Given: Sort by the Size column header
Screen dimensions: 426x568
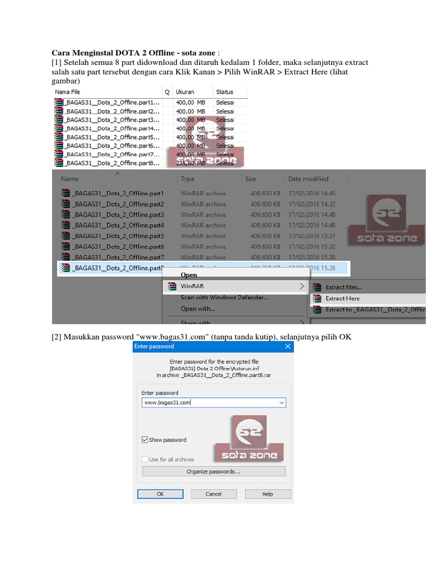Looking at the screenshot, I should pos(250,179).
